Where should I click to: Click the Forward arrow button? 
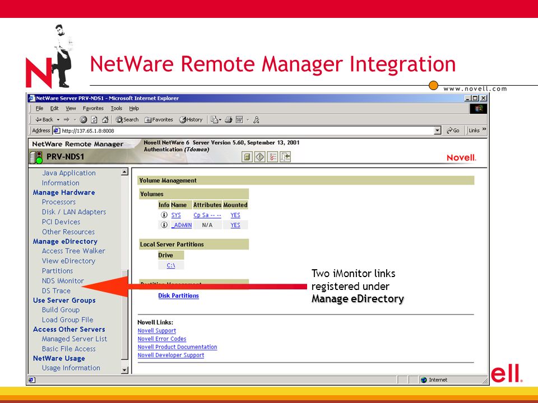coord(67,120)
